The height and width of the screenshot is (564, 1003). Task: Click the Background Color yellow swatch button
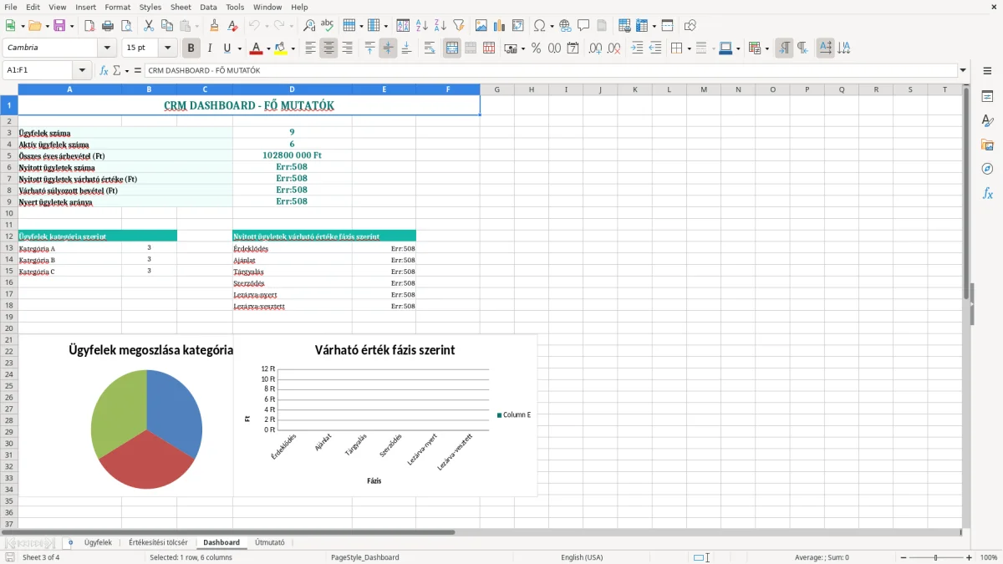[x=282, y=48]
